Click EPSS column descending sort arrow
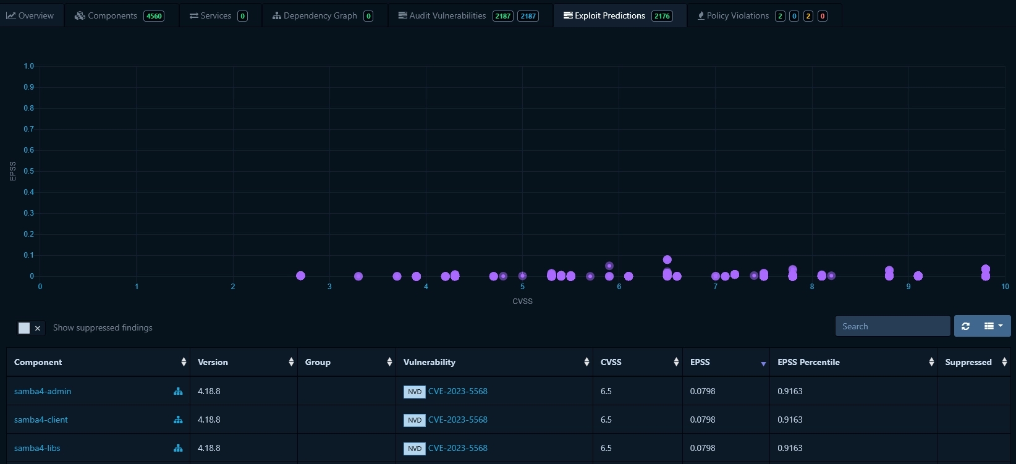This screenshot has height=464, width=1016. pyautogui.click(x=763, y=363)
